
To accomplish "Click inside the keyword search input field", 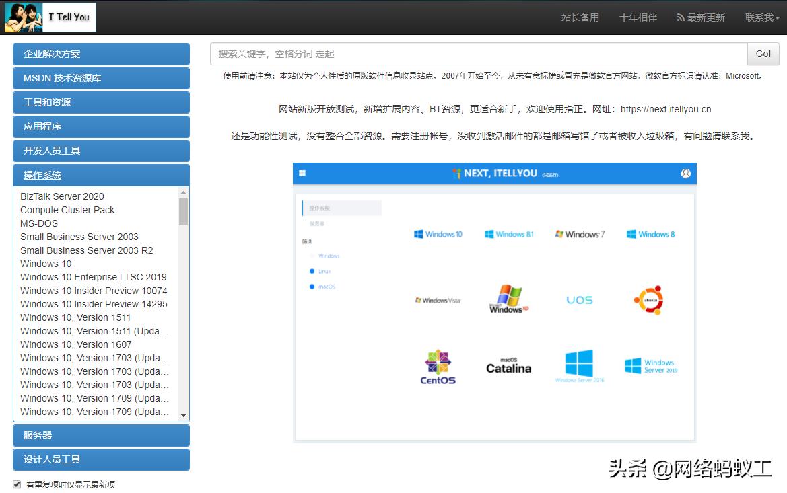I will [471, 54].
